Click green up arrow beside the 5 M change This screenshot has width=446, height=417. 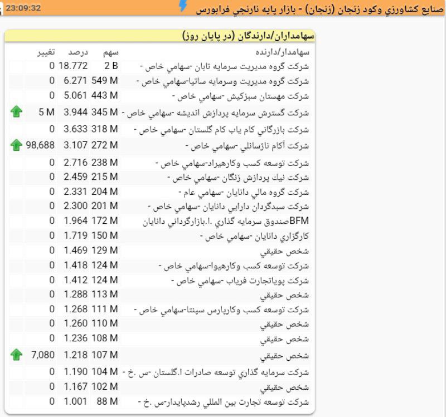coord(16,112)
